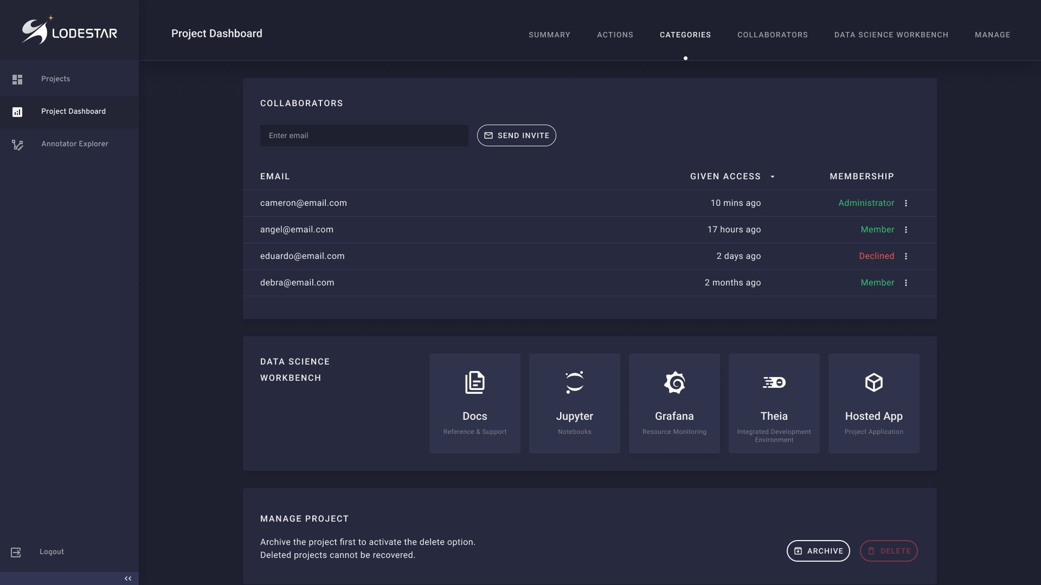
Task: Open Grafana Resource Monitoring tile
Action: point(674,403)
